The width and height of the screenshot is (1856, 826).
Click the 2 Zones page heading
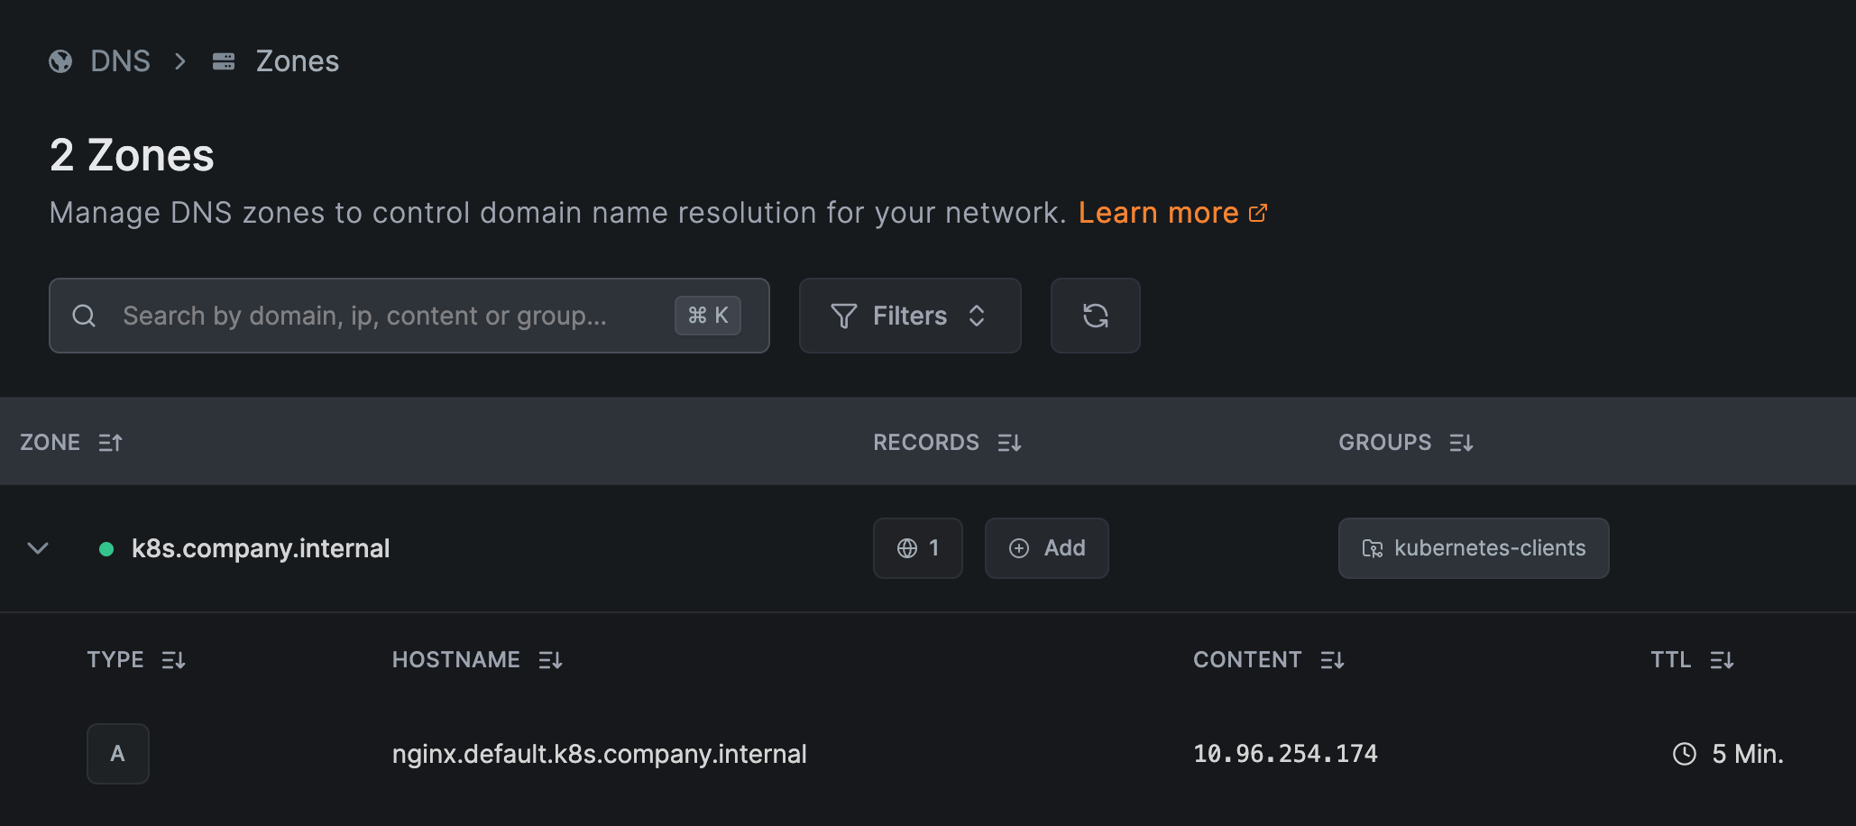click(x=132, y=155)
